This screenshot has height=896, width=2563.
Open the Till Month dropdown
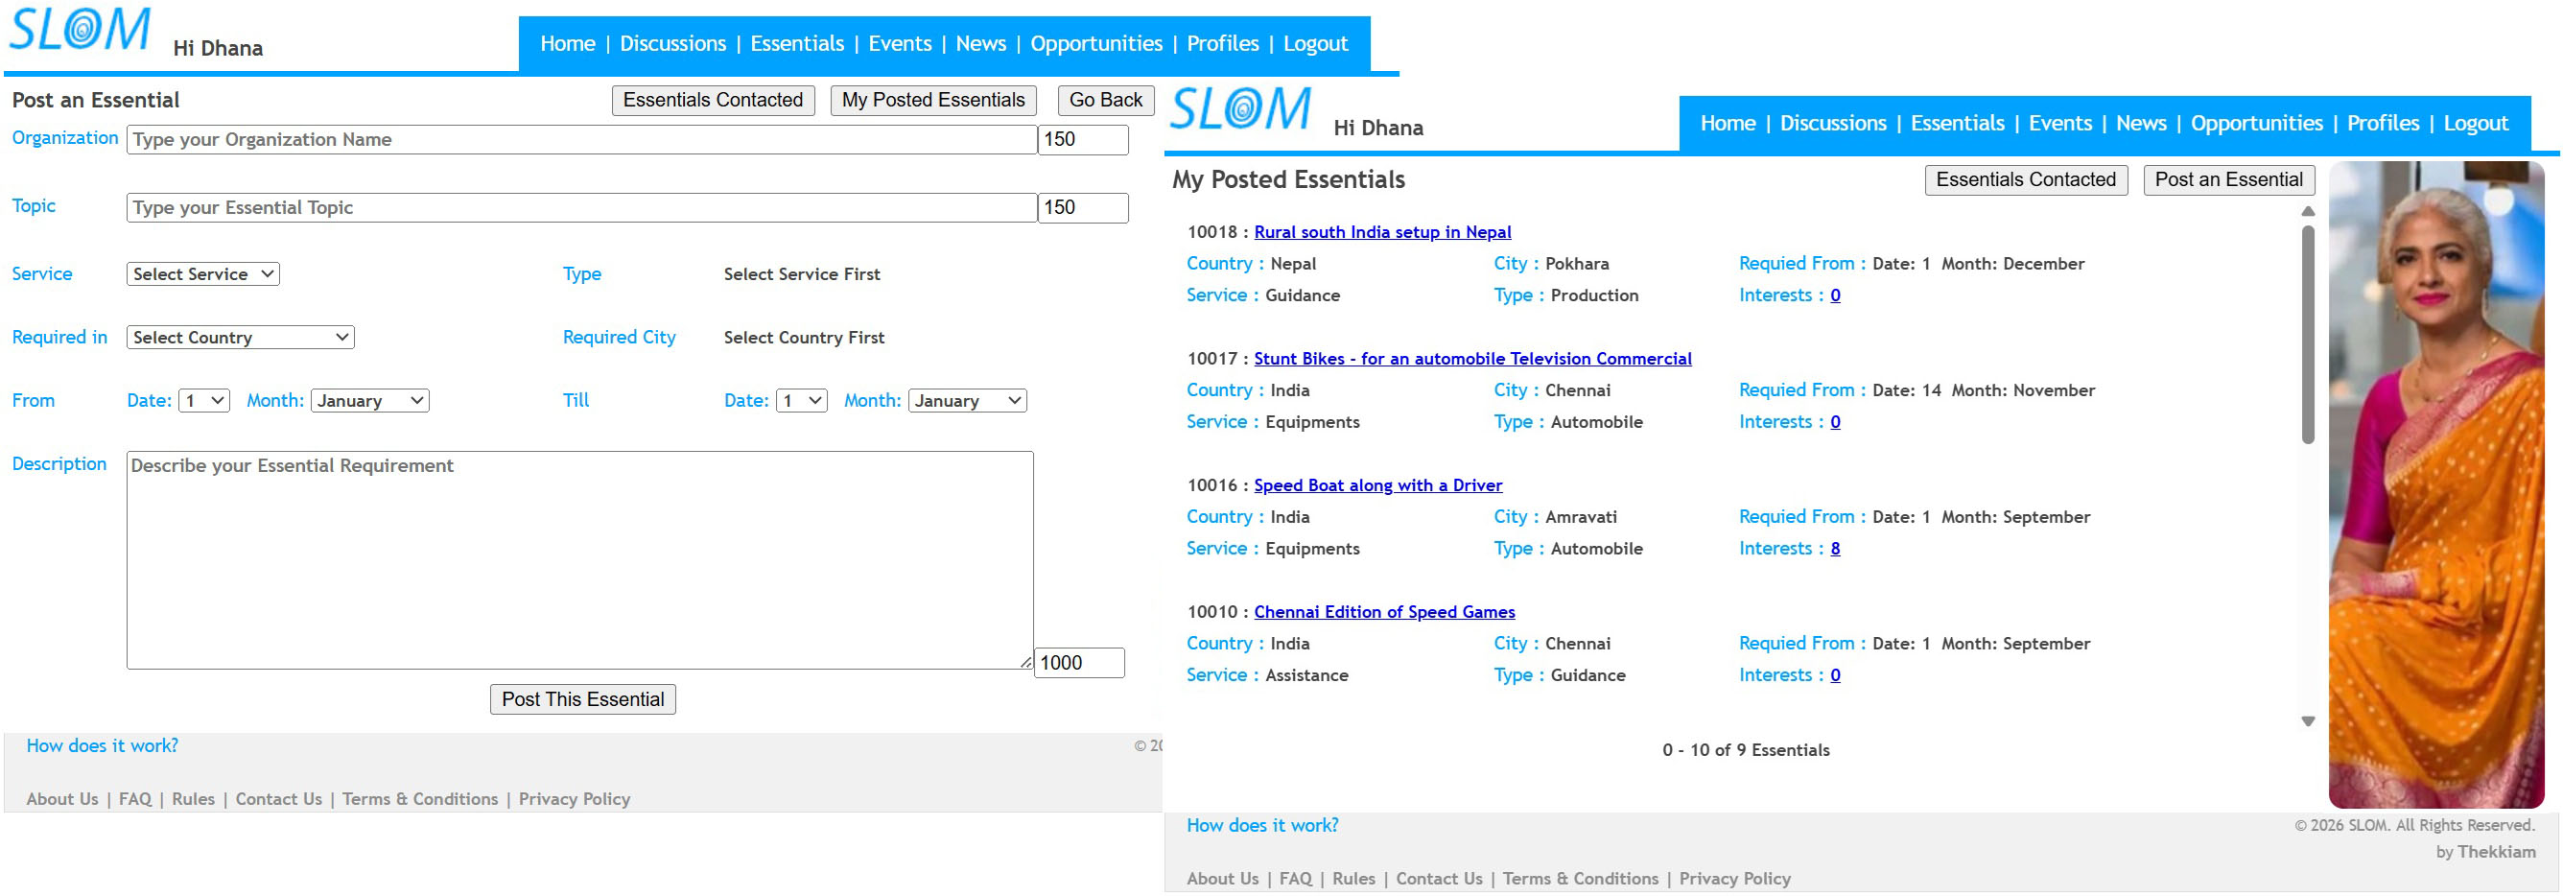coord(967,400)
